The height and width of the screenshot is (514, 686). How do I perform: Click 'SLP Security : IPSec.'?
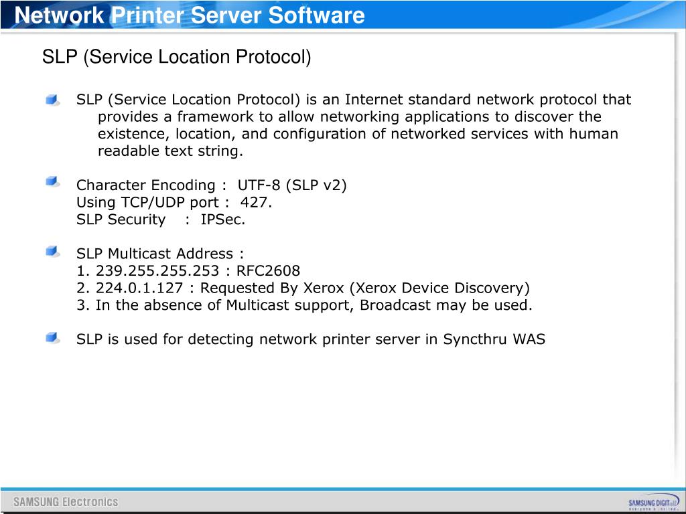(161, 220)
